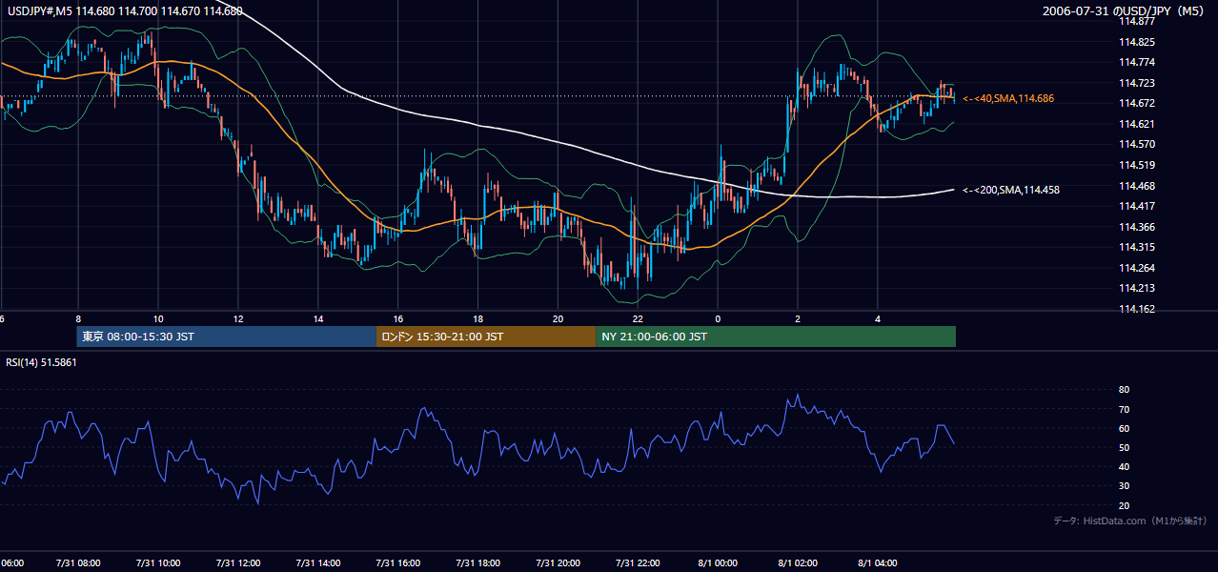Click the 200 SMA 114.458 white label
The height and width of the screenshot is (572, 1218).
point(1010,190)
